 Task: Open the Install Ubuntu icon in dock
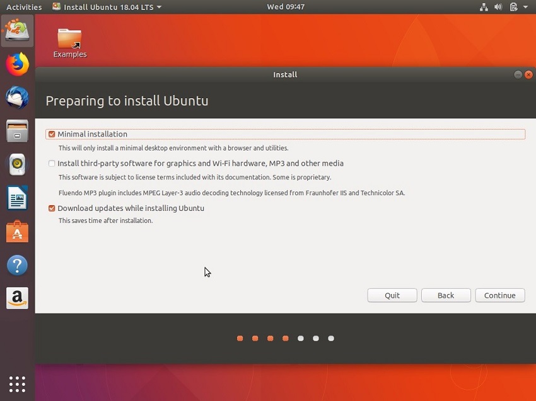[x=17, y=30]
